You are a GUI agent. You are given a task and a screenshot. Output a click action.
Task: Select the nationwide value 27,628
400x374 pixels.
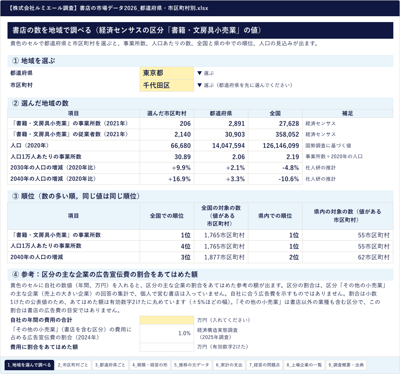(x=275, y=123)
